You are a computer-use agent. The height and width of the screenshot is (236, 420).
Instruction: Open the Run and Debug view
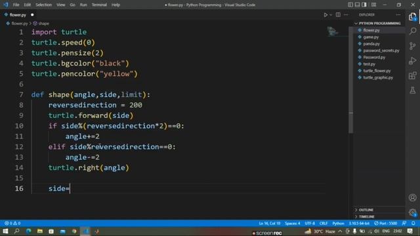pyautogui.click(x=413, y=61)
